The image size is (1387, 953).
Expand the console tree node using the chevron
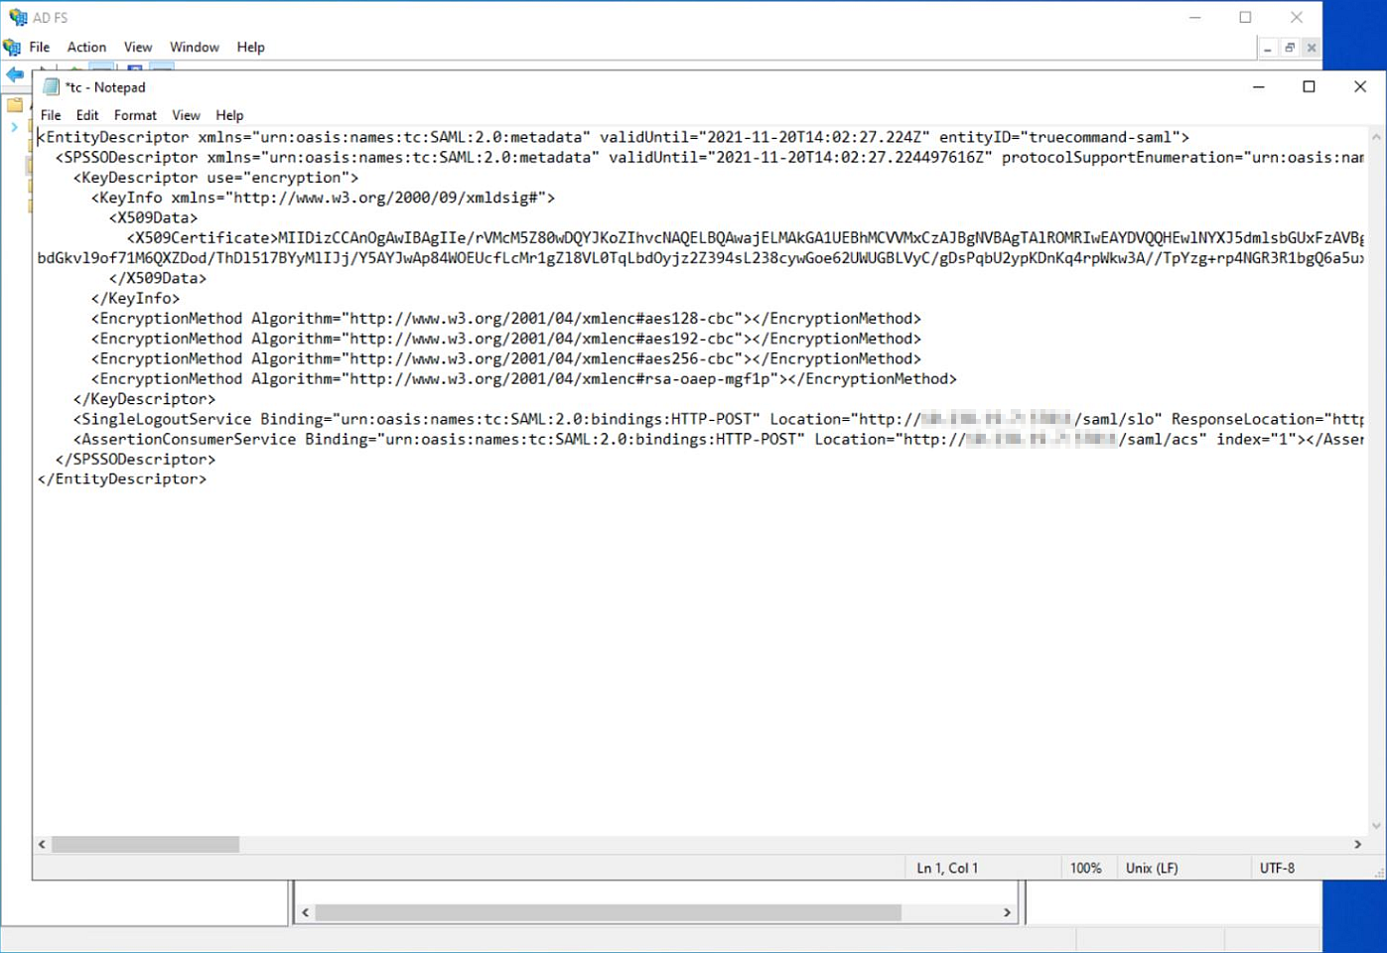click(13, 127)
